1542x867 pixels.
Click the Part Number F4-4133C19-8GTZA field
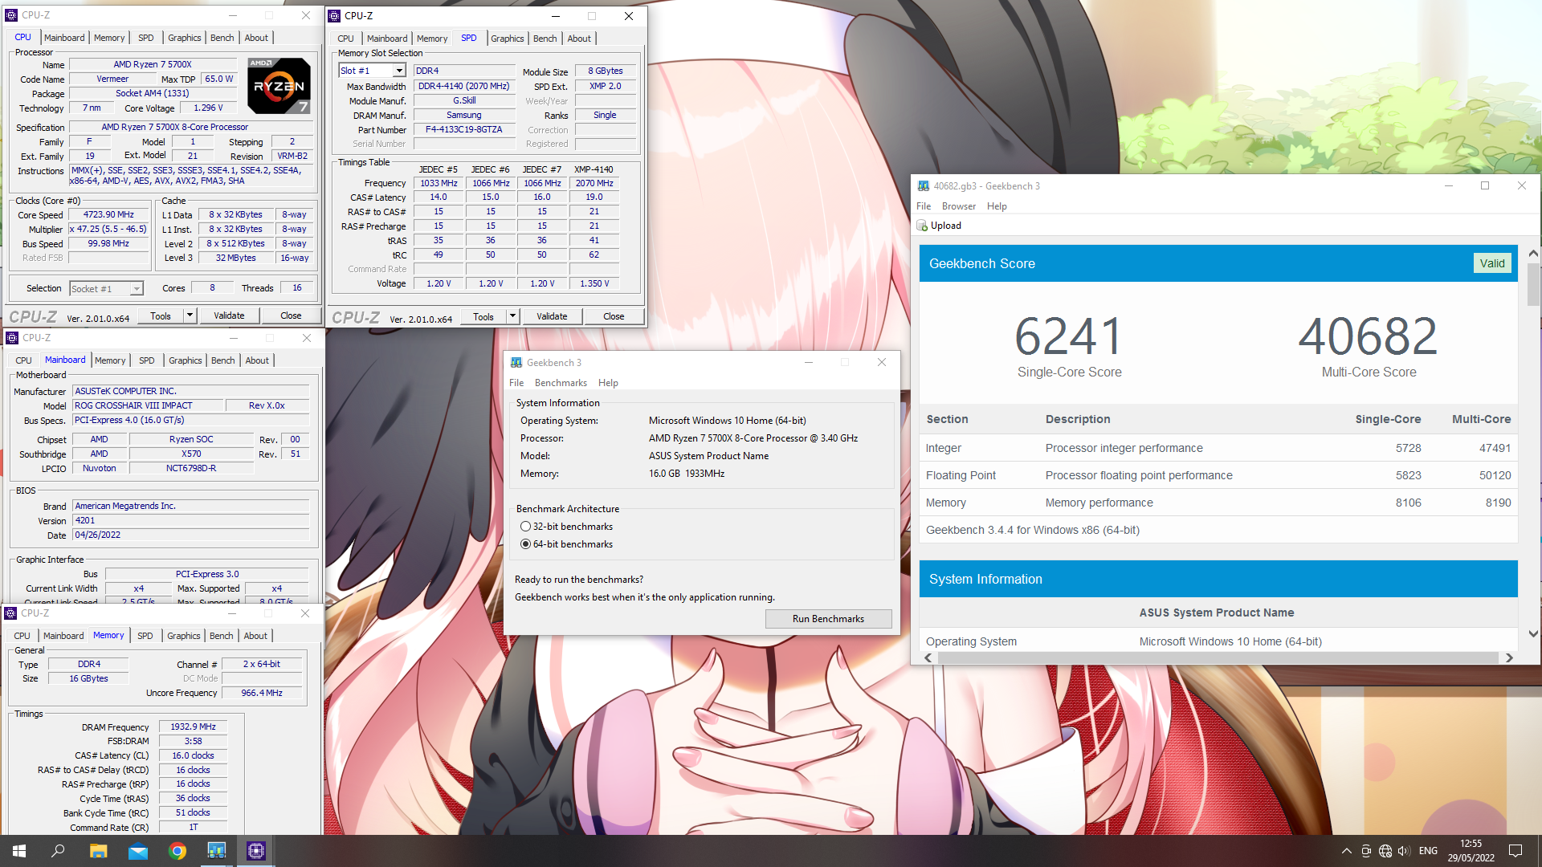[x=464, y=130]
